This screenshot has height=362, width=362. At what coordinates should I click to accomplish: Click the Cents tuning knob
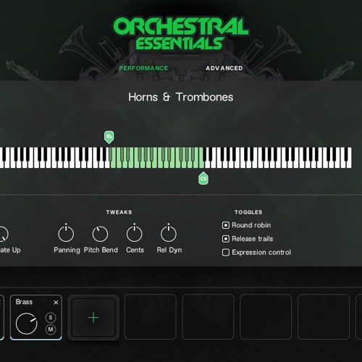tap(135, 233)
